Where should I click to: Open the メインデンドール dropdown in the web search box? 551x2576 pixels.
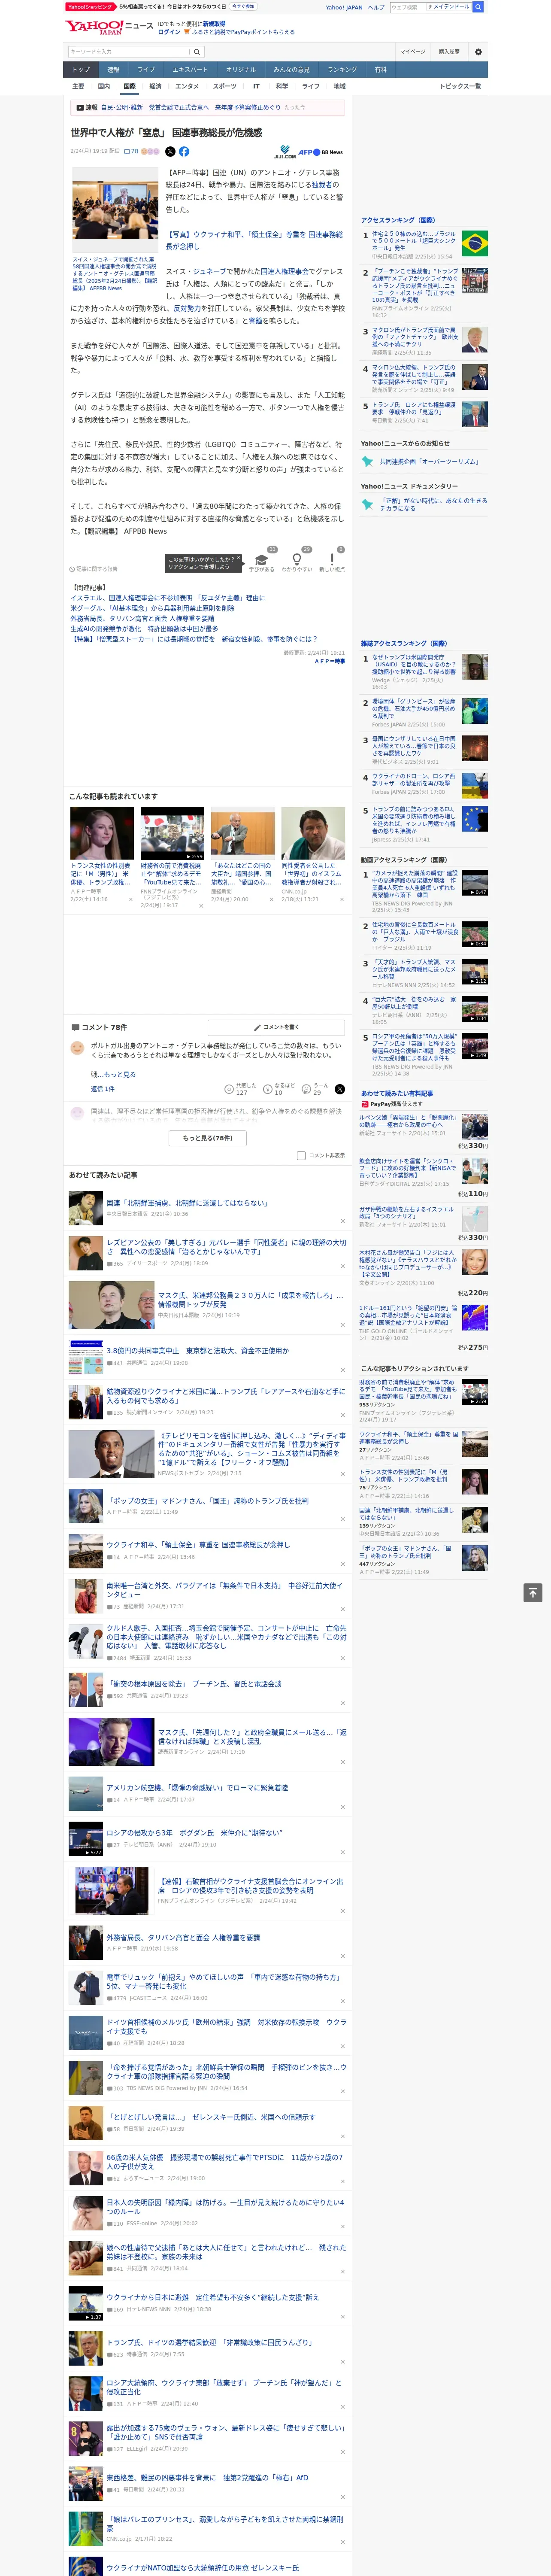pos(448,7)
